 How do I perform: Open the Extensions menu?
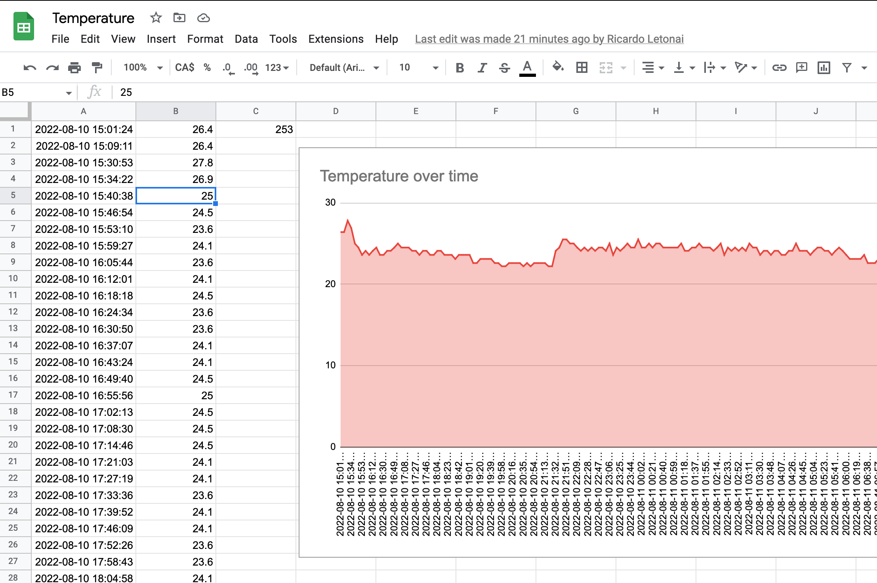(336, 39)
